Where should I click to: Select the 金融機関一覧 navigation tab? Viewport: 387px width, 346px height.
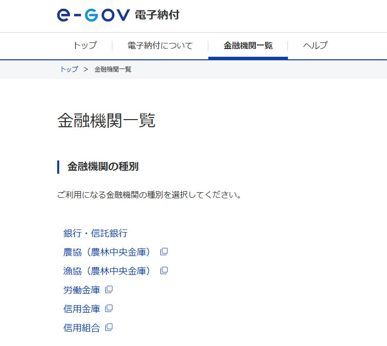point(248,45)
